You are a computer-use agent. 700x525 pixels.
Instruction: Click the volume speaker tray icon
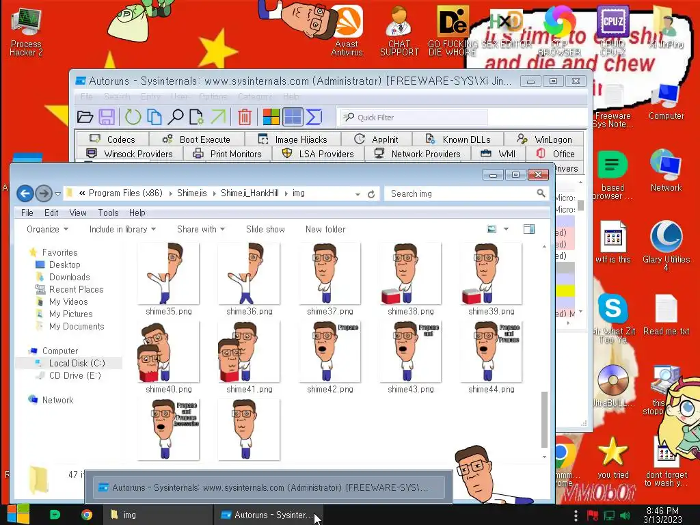coord(625,516)
